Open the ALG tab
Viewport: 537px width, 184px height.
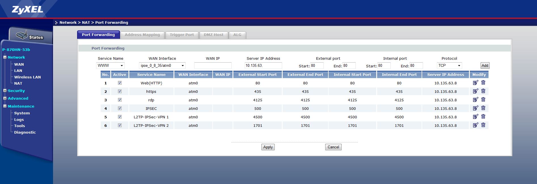(x=237, y=35)
